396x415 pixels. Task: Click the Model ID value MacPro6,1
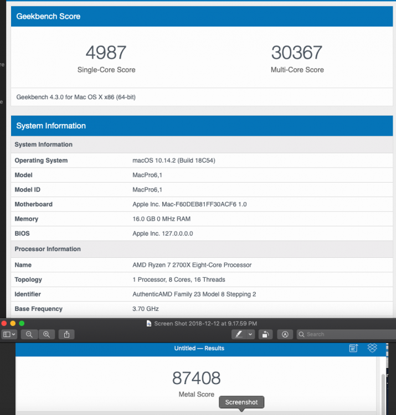(x=147, y=189)
